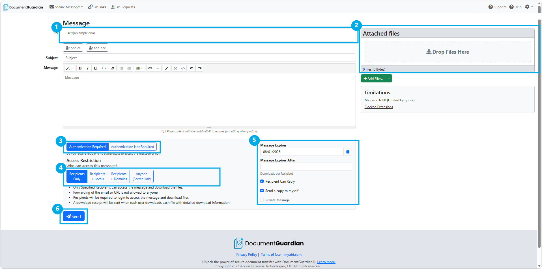
Task: Expand the Add Files dropdown arrow
Action: (x=389, y=78)
